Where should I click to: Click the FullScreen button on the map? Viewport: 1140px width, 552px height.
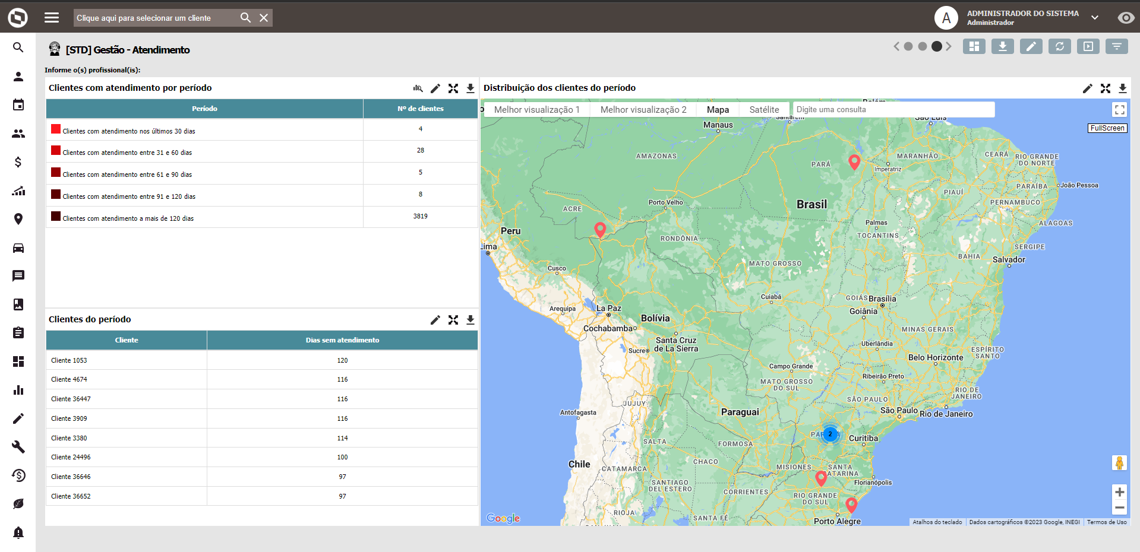tap(1107, 128)
